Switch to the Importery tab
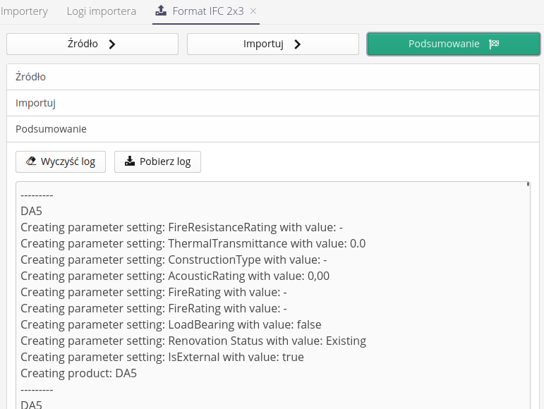Screen dimensions: 544x409 tap(25, 11)
